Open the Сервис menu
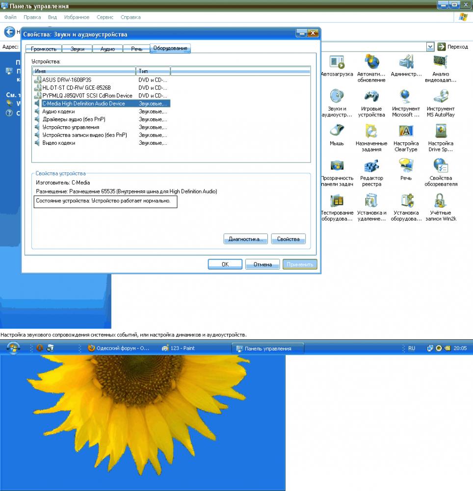 click(x=105, y=17)
